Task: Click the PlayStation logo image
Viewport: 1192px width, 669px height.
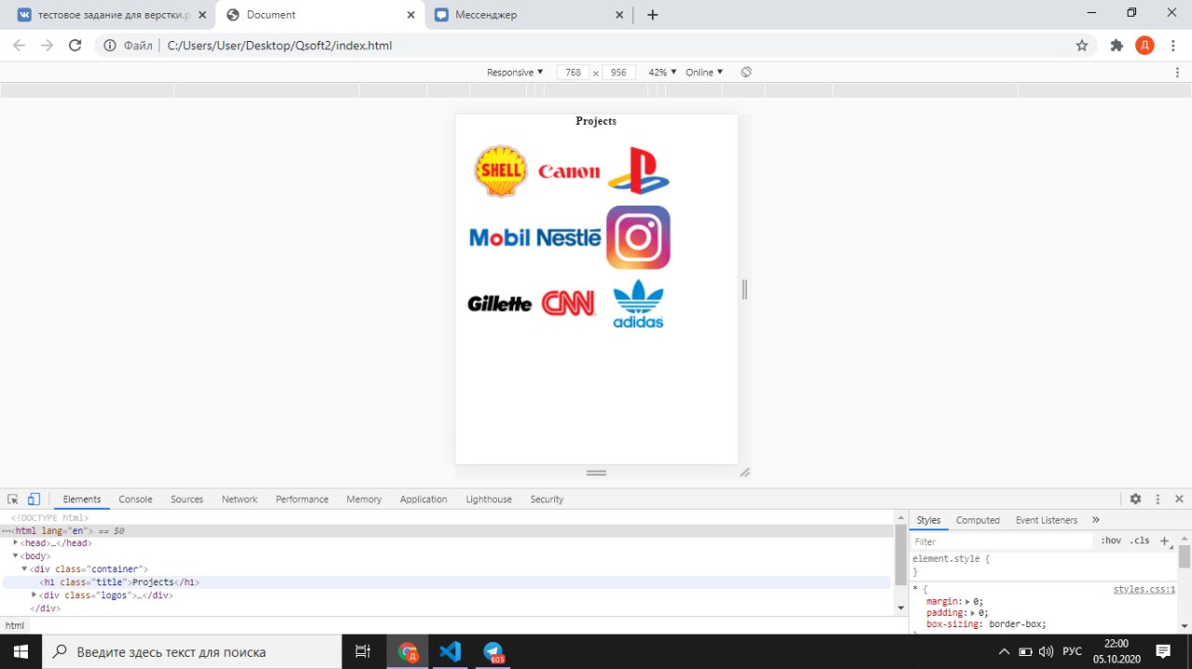Action: 638,170
